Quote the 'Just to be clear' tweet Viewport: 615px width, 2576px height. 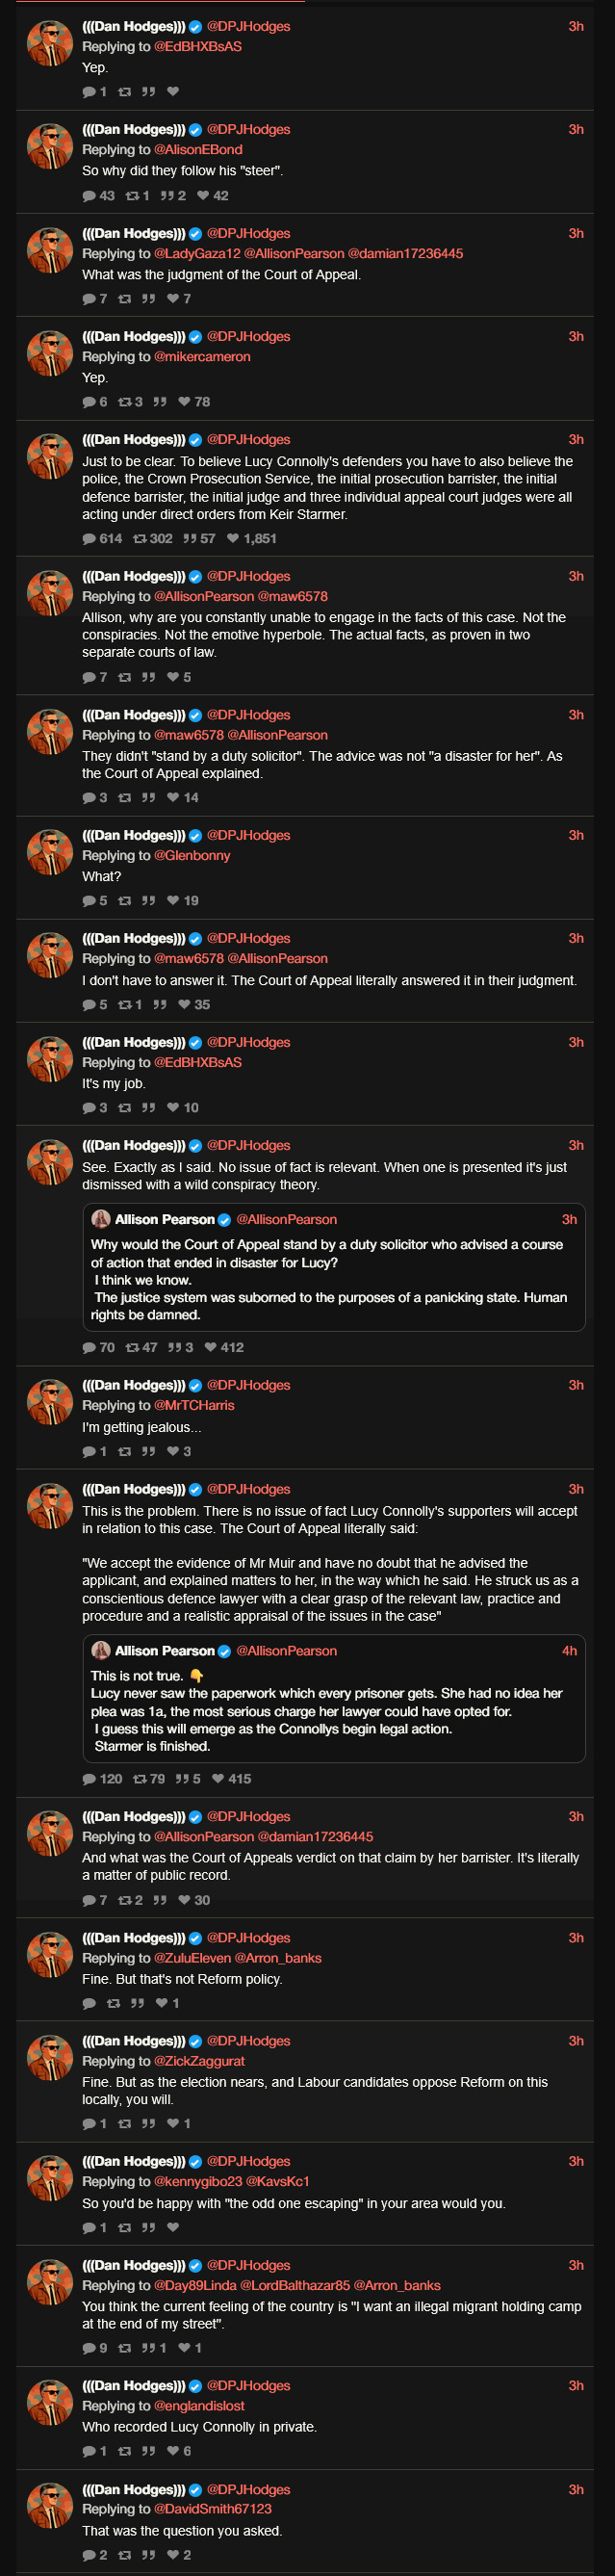[190, 539]
